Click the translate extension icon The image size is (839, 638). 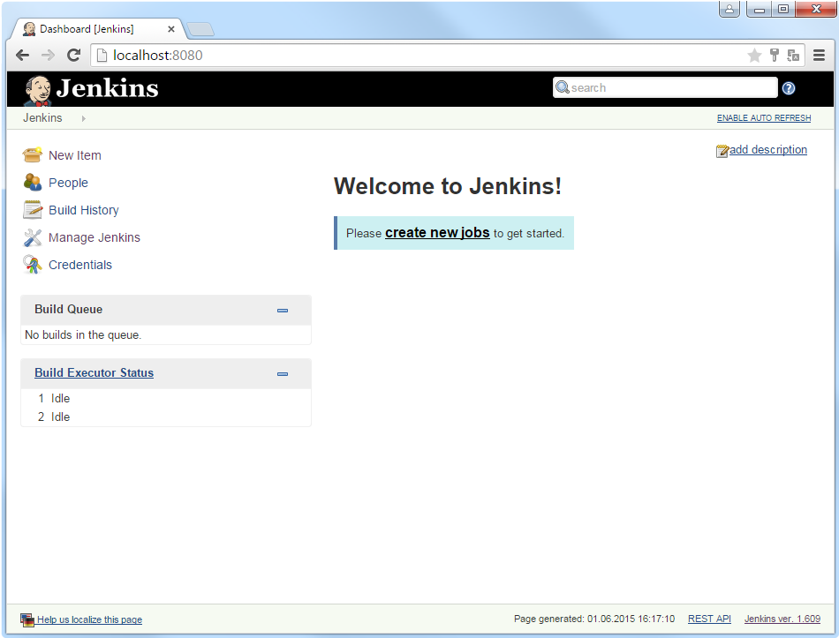[794, 55]
